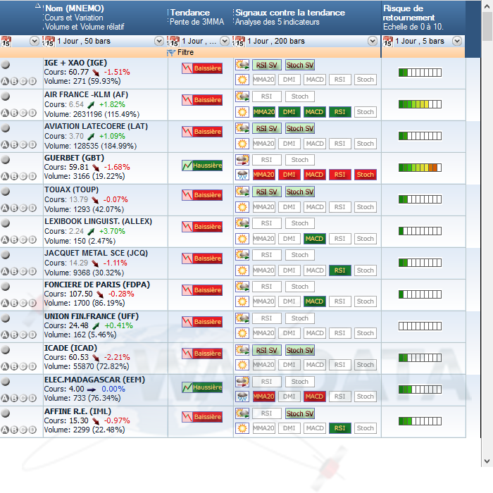Toggle the grey status circle for ICADE
This screenshot has height=493, width=493.
tap(6, 349)
